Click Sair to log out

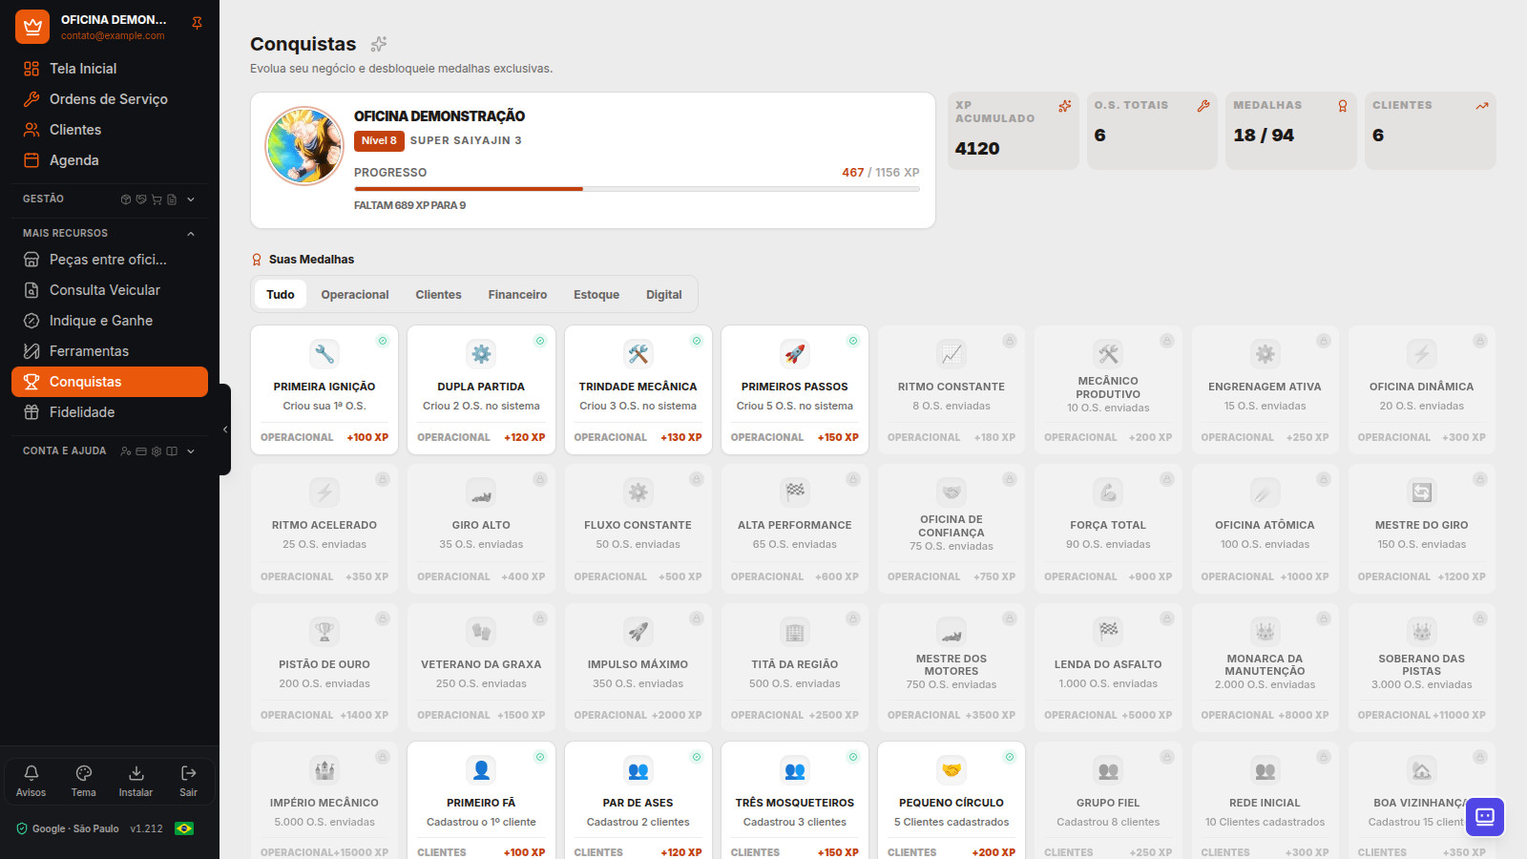(189, 781)
